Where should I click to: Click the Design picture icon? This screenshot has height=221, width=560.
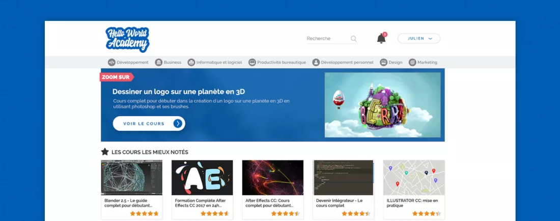coord(383,62)
